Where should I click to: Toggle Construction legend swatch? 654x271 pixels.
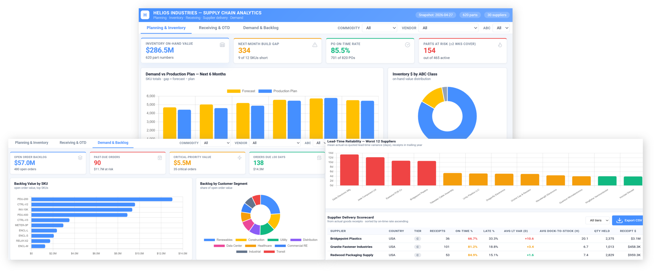241,240
